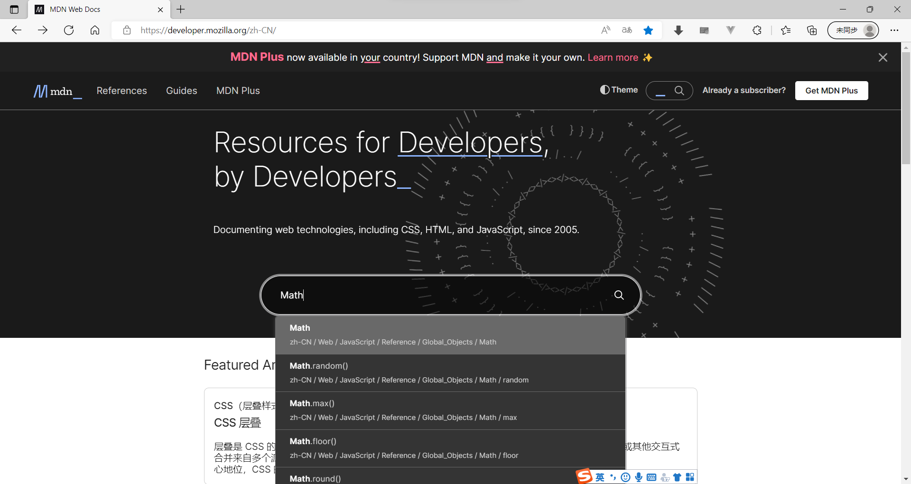
Task: Click the Get MDN Plus button
Action: 832,91
